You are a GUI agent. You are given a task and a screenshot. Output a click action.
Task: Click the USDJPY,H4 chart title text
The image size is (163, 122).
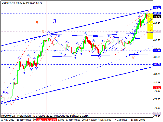point(8,2)
